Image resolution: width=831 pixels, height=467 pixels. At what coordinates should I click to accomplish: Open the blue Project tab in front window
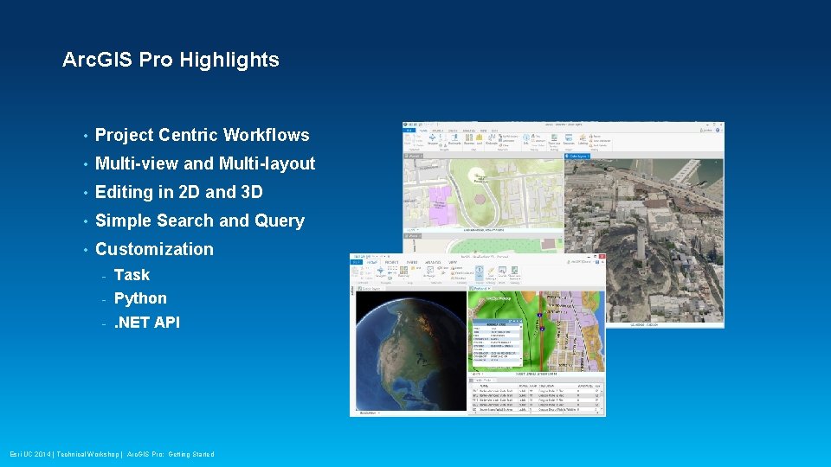[356, 262]
